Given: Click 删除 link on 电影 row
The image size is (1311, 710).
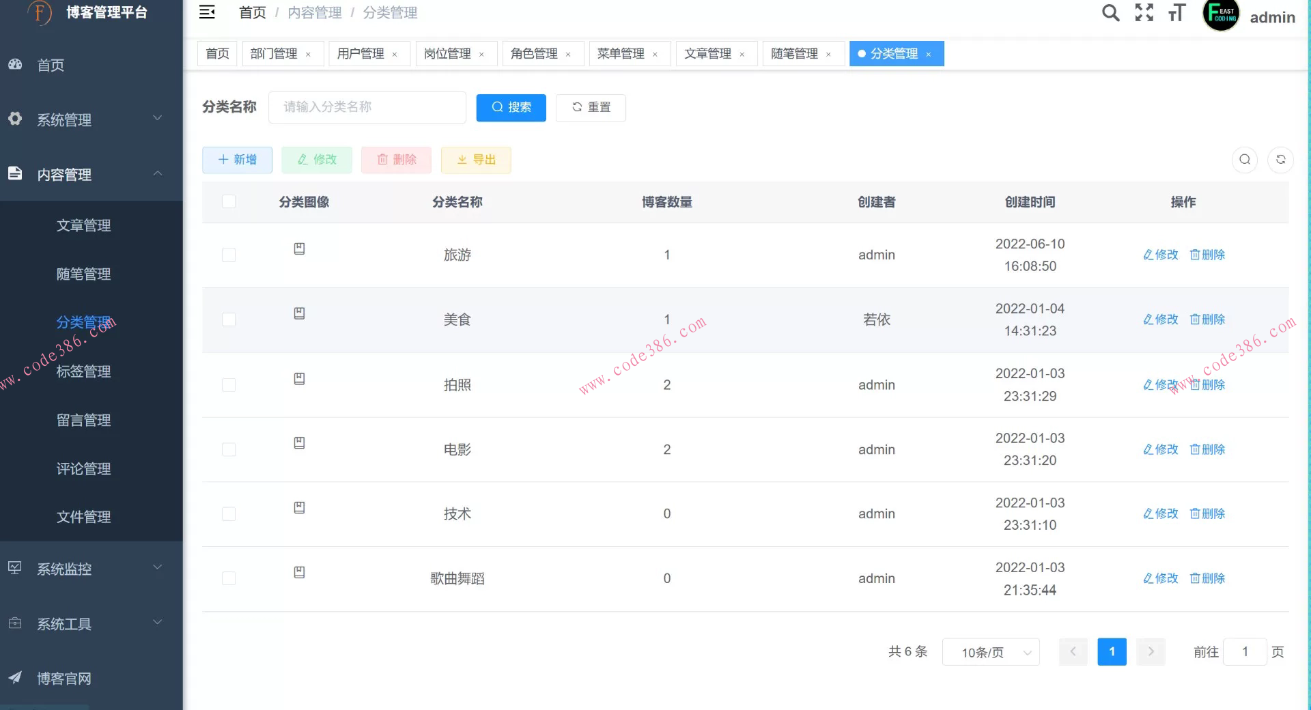Looking at the screenshot, I should [x=1207, y=449].
